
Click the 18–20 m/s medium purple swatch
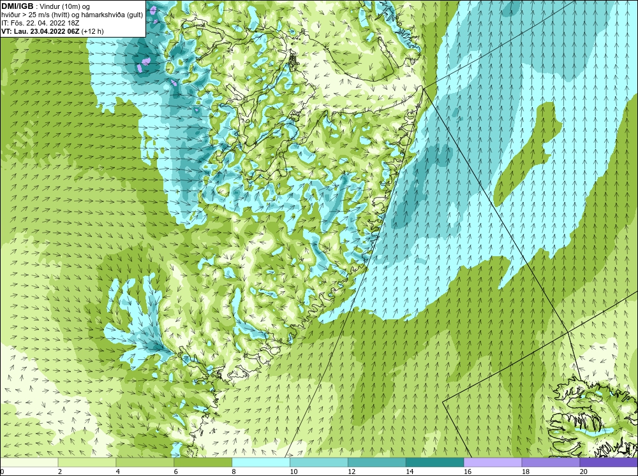click(x=551, y=463)
